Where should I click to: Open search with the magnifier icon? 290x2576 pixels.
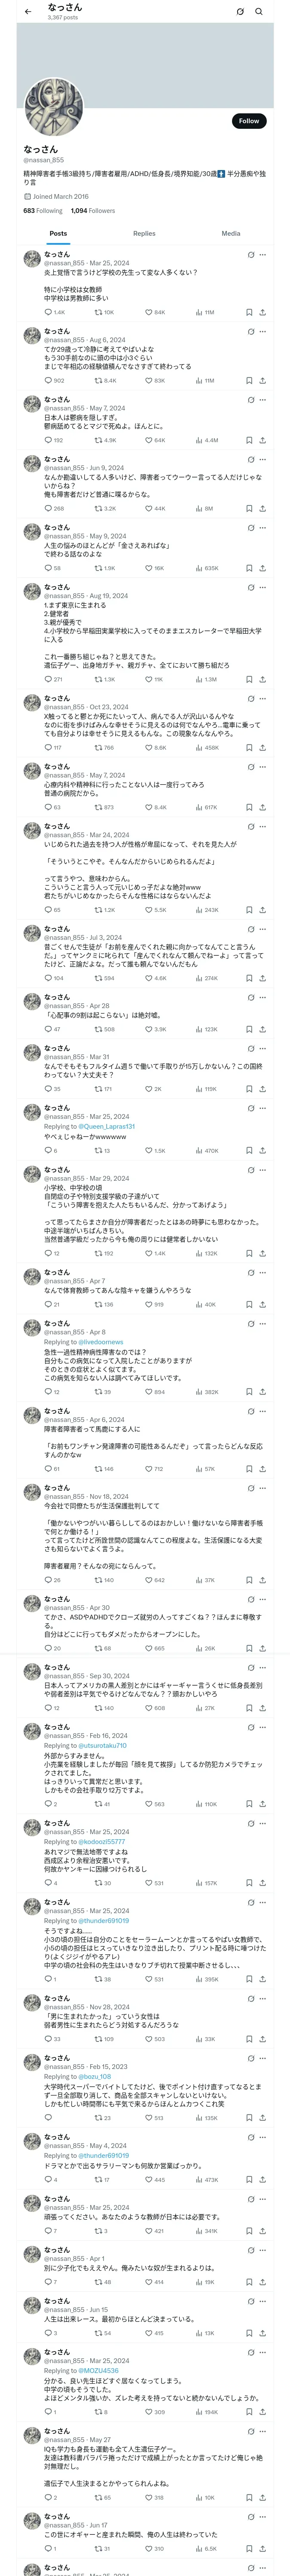point(259,12)
